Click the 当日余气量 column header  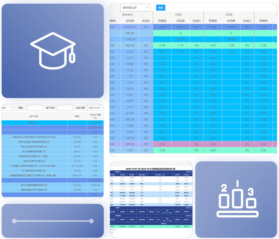click(96, 116)
